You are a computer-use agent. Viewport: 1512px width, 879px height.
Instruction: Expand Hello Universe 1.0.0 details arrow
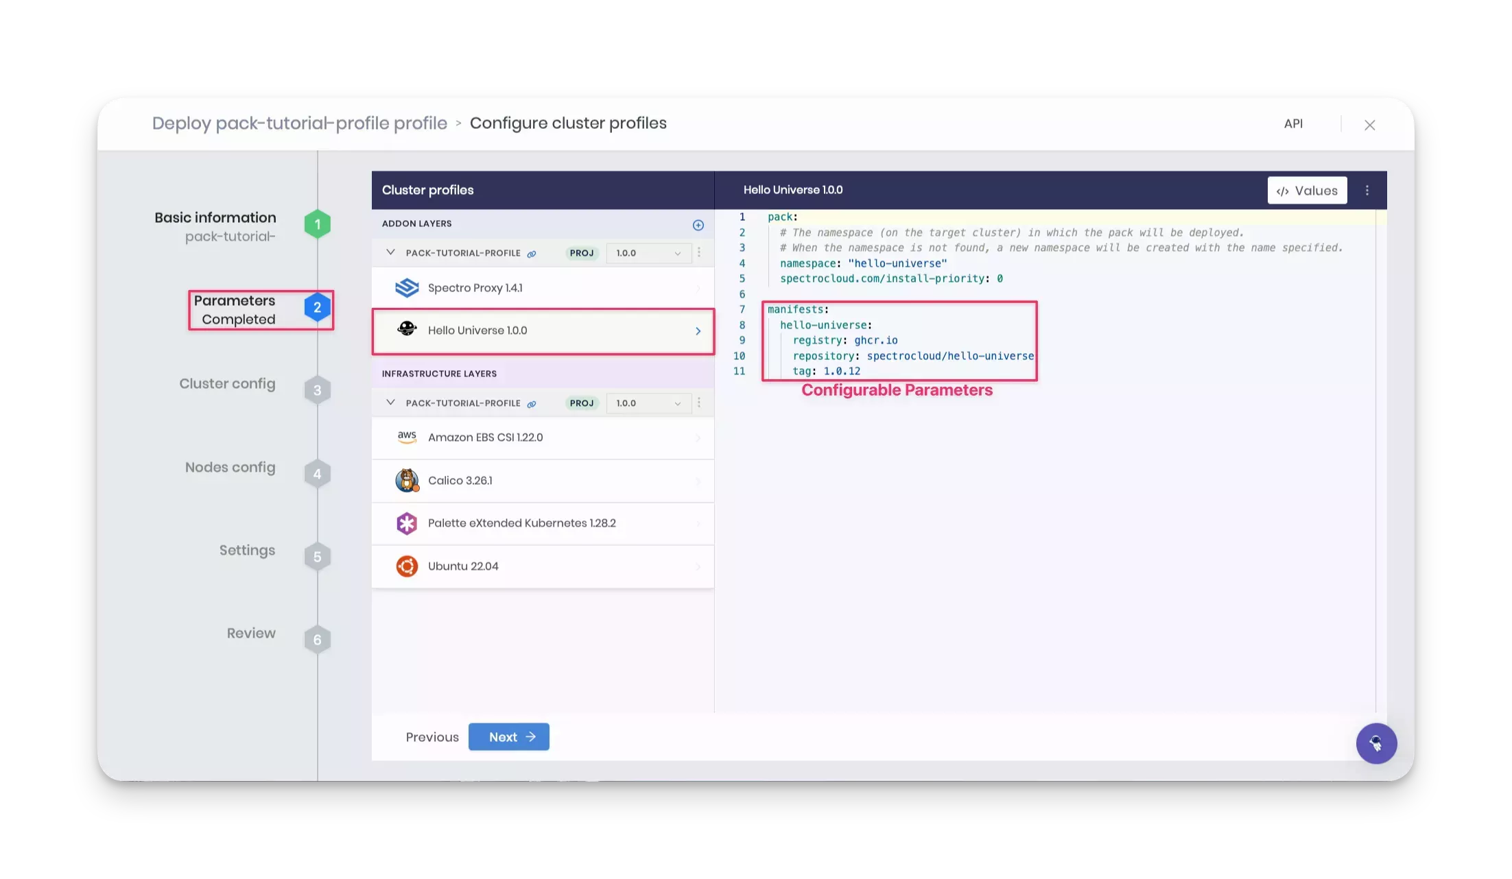pos(698,331)
